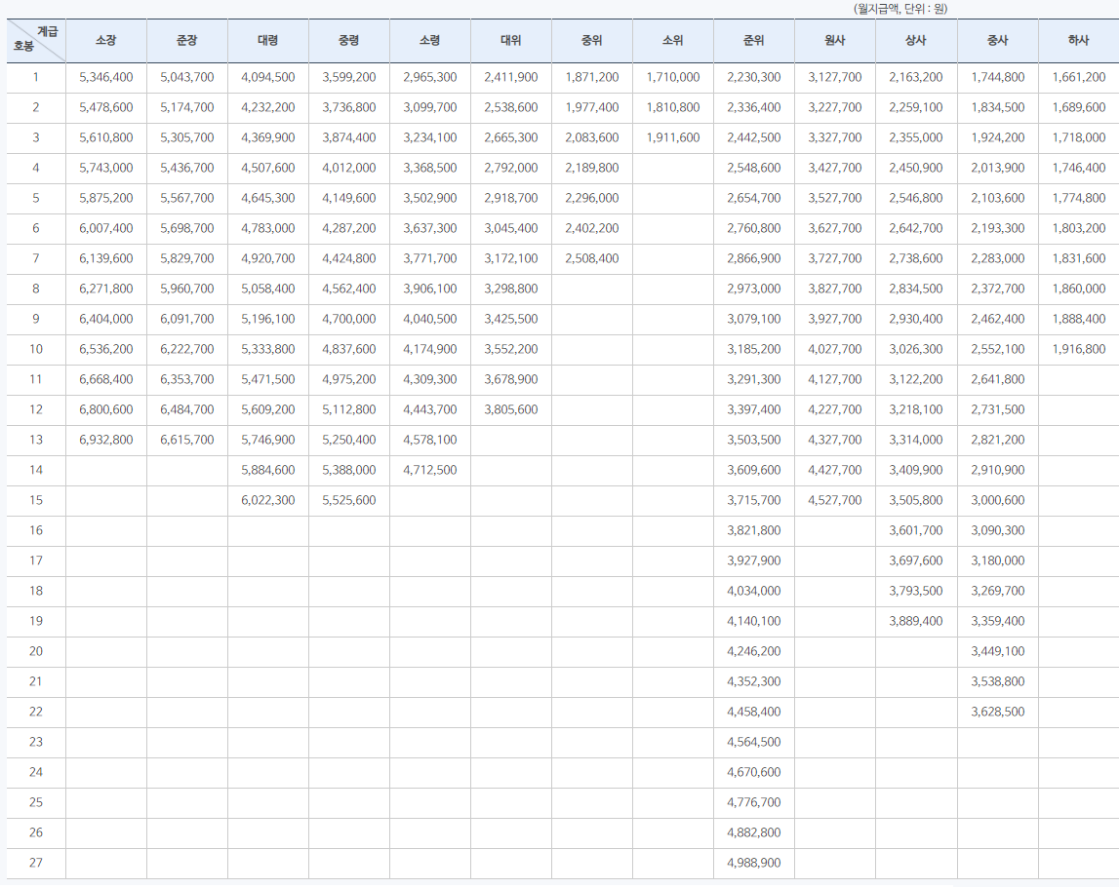Click the 중위 column header
Viewport: 1120px width, 889px height.
(x=592, y=41)
